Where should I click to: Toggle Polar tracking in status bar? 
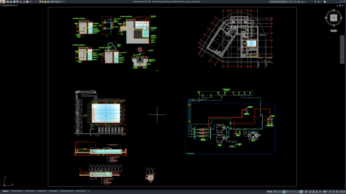(x=287, y=192)
